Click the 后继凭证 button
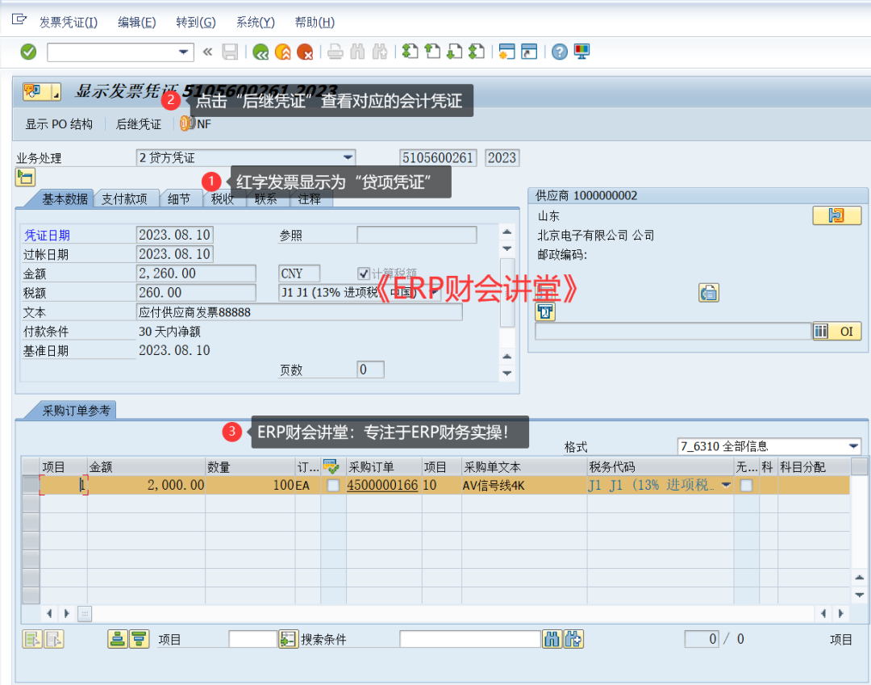 (x=139, y=124)
